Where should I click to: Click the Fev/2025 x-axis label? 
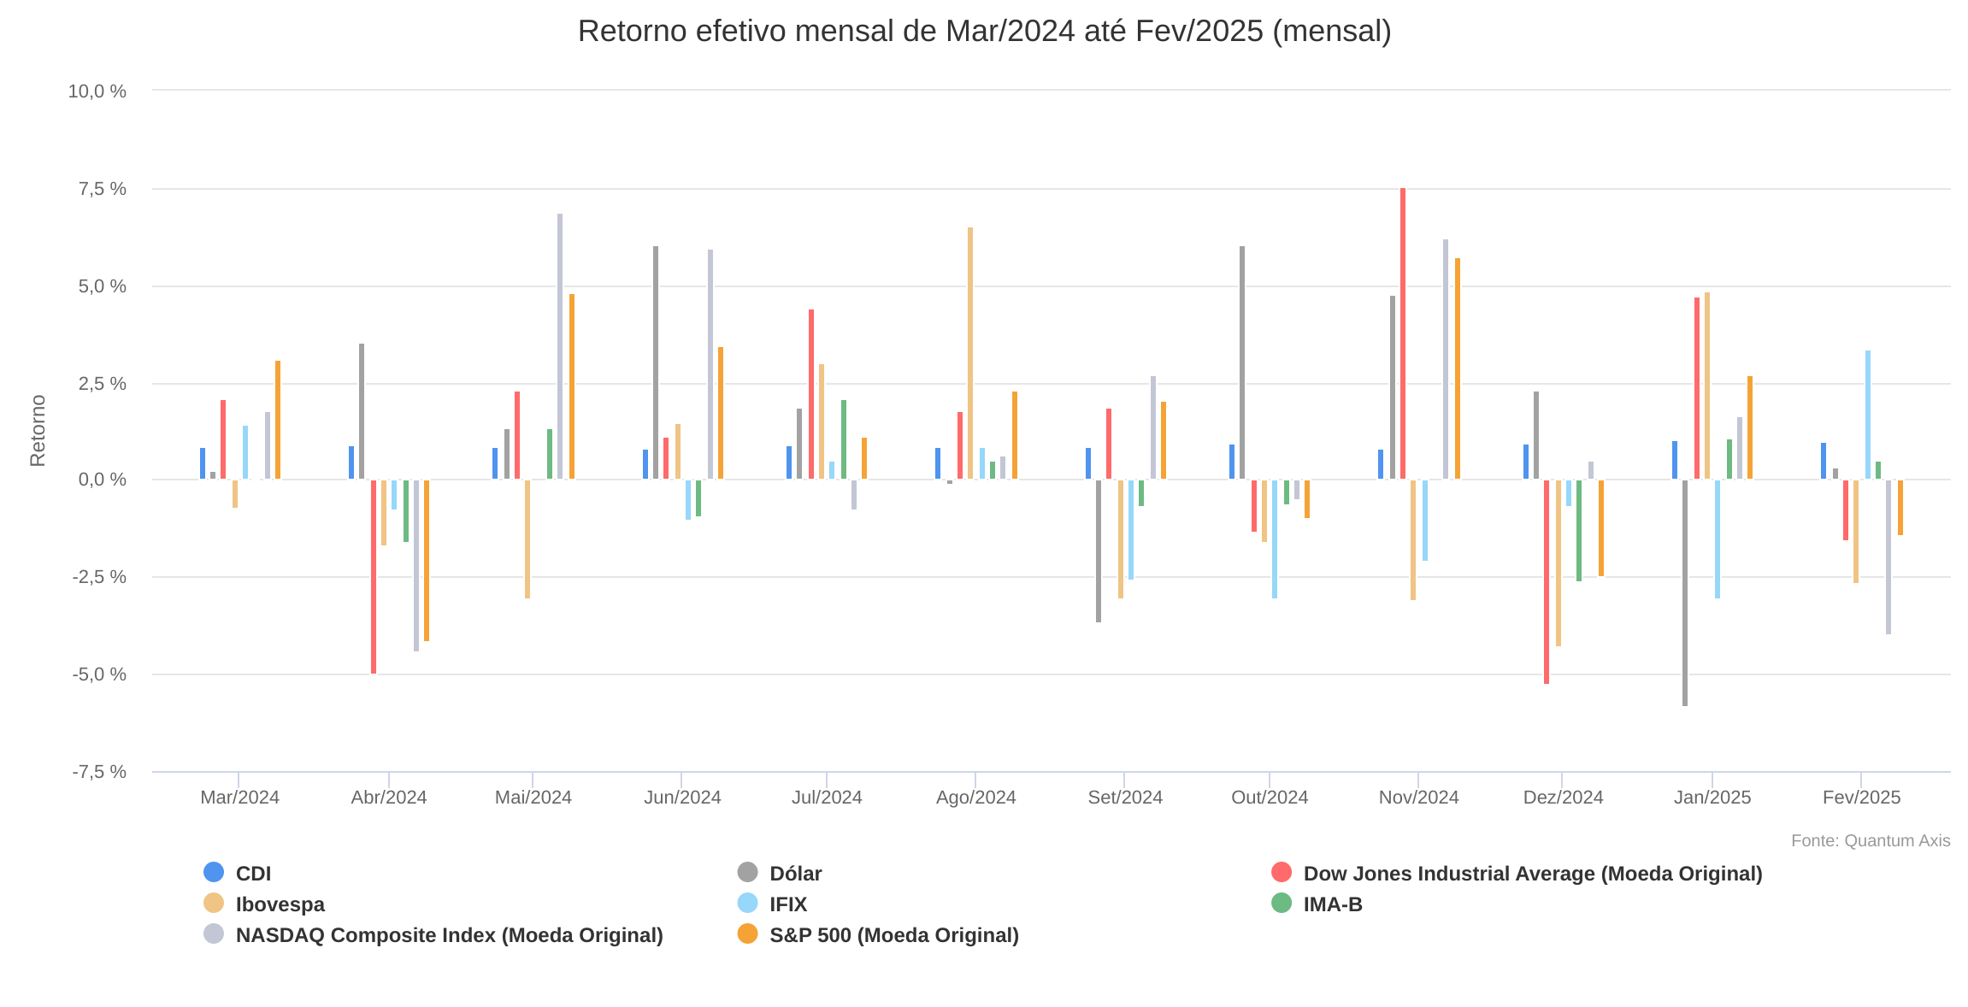(x=1861, y=798)
